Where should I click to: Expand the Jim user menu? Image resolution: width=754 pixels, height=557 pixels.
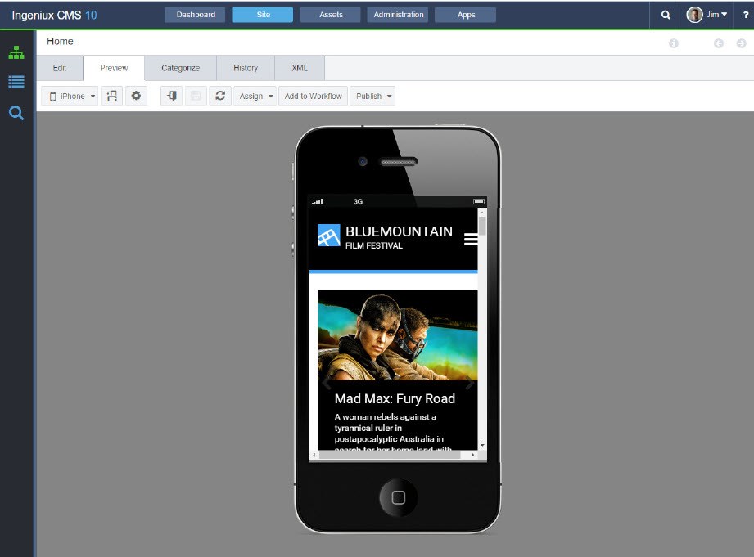click(716, 15)
